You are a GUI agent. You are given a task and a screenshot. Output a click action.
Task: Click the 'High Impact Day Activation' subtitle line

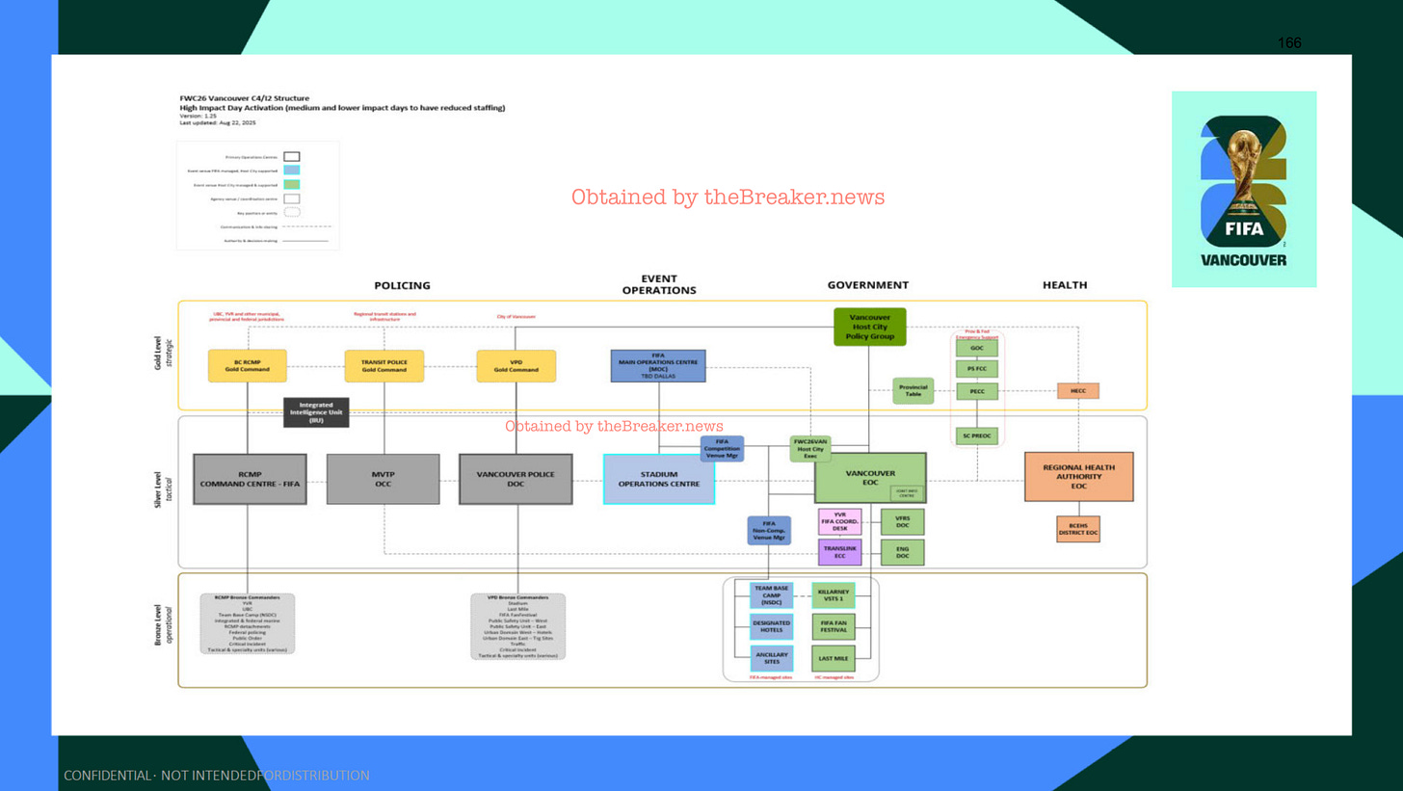[x=342, y=108]
